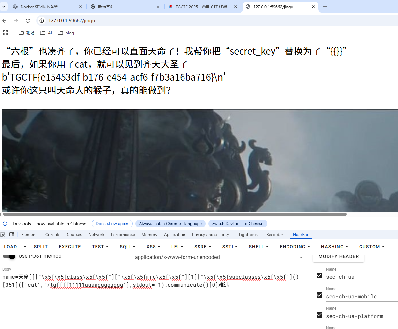Image resolution: width=398 pixels, height=329 pixels.
Task: Open the SHELL dropdown menu
Action: 259,247
